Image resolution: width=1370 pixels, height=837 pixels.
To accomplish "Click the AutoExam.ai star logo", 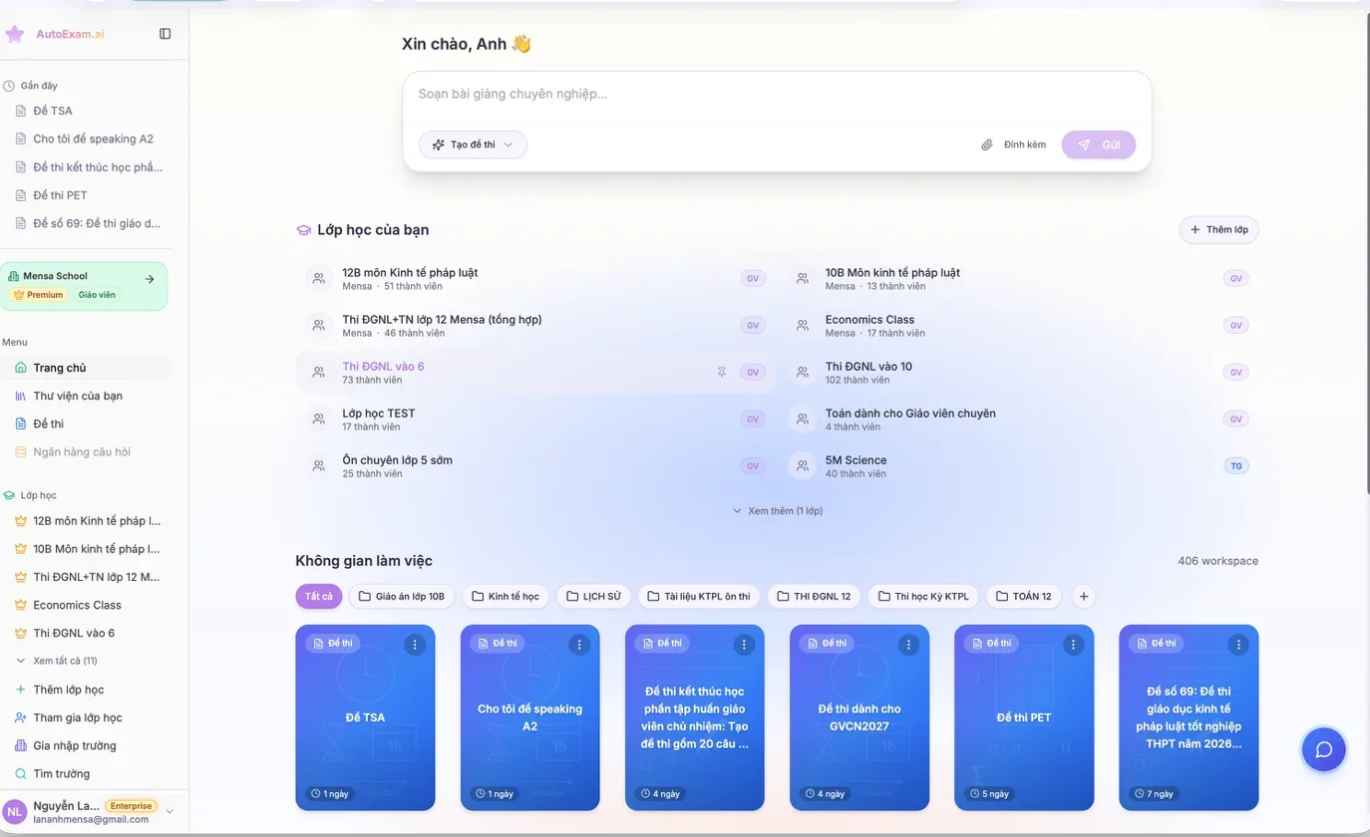I will click(15, 34).
